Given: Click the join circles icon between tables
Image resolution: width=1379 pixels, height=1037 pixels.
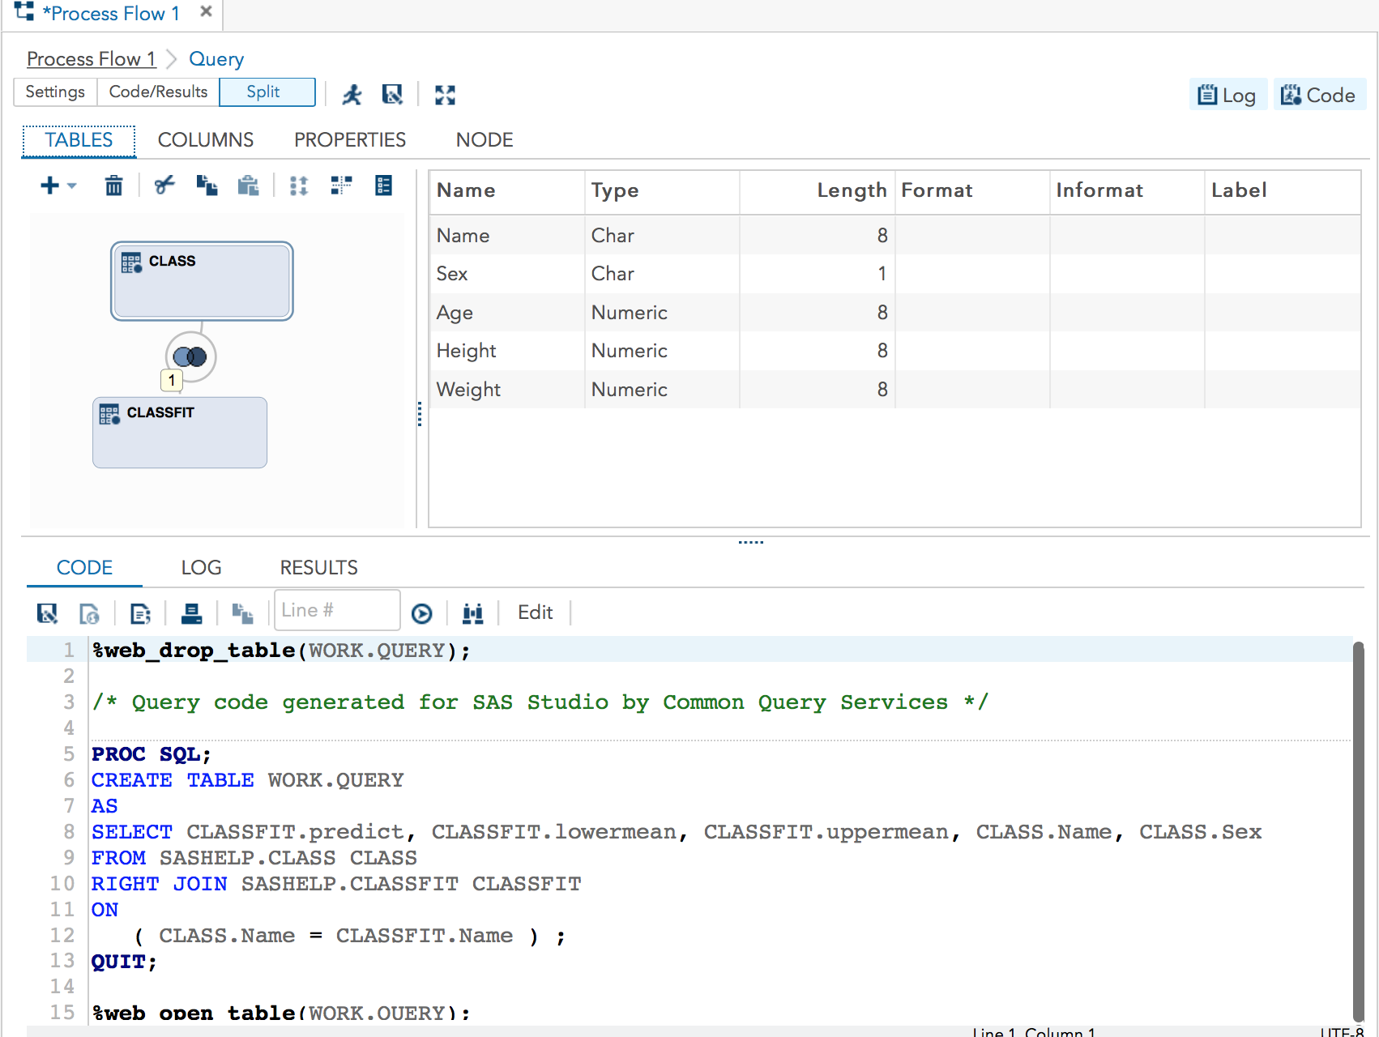Looking at the screenshot, I should 190,356.
